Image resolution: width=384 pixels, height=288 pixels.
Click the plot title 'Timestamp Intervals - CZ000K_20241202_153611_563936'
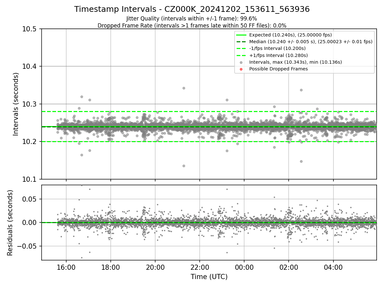[192, 9]
